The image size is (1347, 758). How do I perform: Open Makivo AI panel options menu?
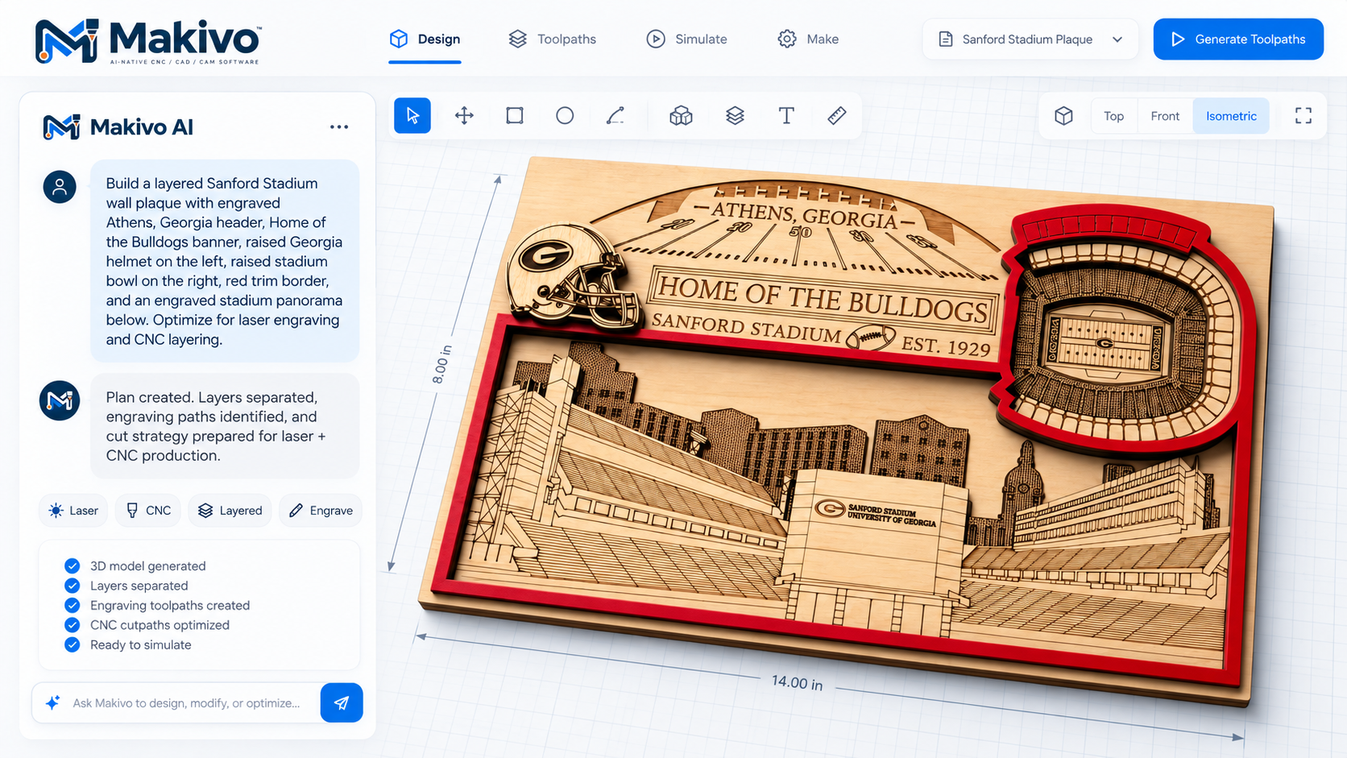pyautogui.click(x=339, y=127)
